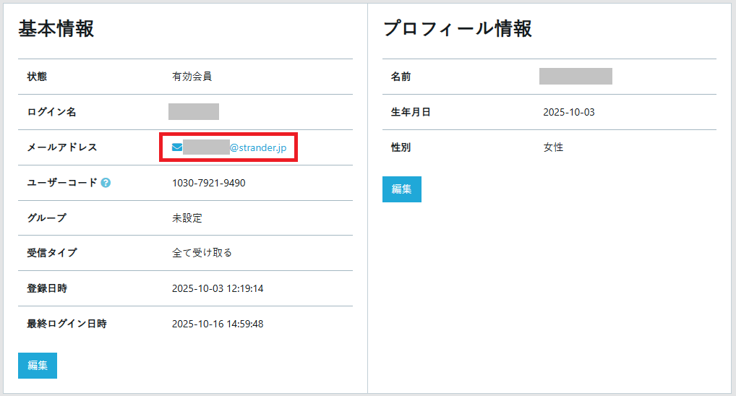
Task: Click the registration date 2025-10-03 12:19:14
Action: [x=217, y=288]
